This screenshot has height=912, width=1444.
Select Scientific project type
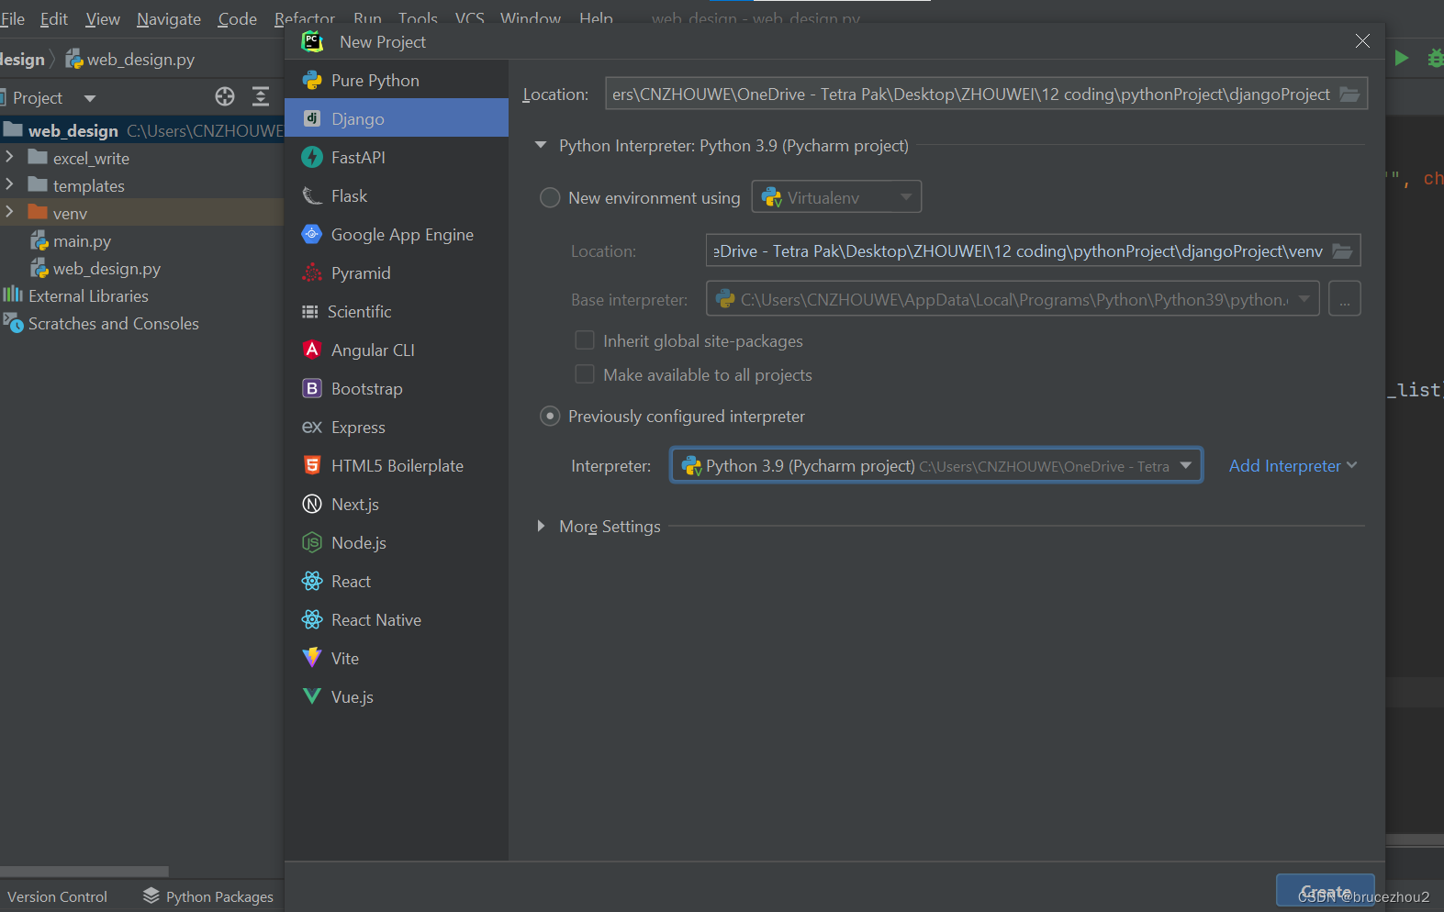pyautogui.click(x=397, y=312)
